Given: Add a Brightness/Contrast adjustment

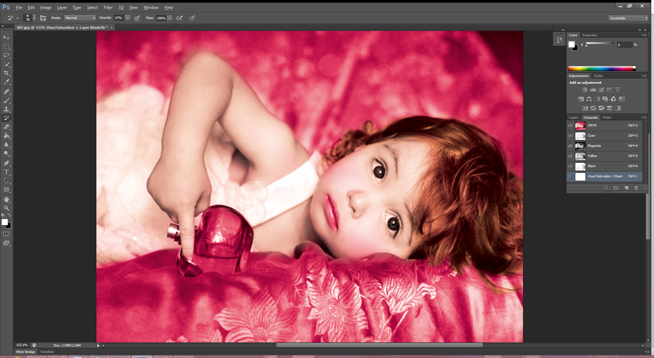Looking at the screenshot, I should coord(585,90).
